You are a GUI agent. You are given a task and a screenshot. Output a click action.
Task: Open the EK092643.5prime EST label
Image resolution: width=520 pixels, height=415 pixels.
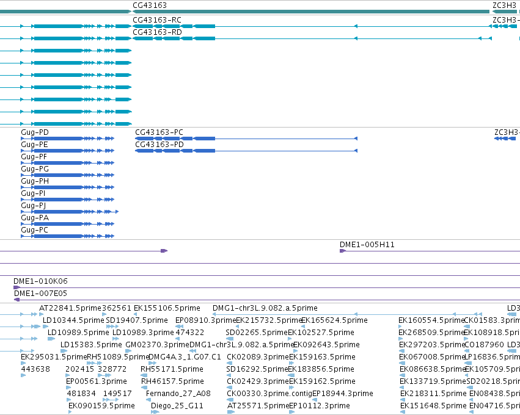point(326,345)
